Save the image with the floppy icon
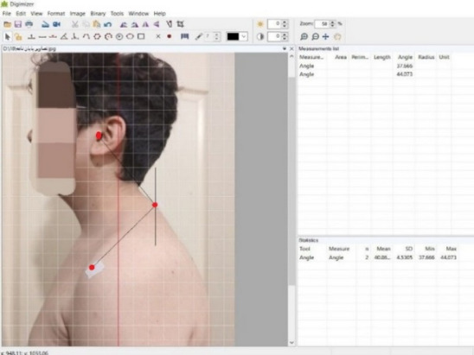 [x=18, y=24]
